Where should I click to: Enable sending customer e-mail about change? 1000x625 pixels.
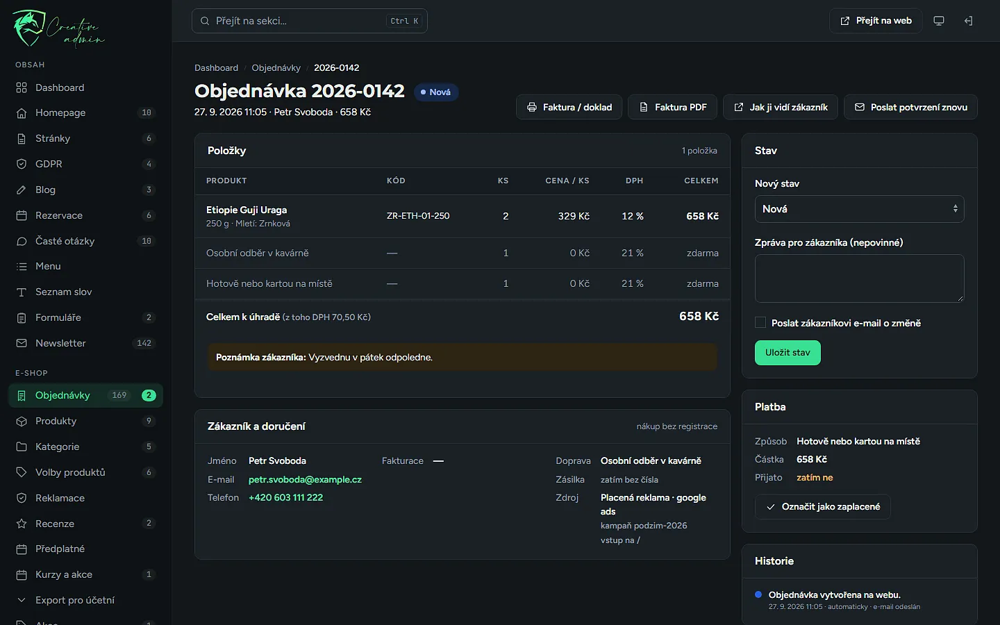(x=760, y=322)
